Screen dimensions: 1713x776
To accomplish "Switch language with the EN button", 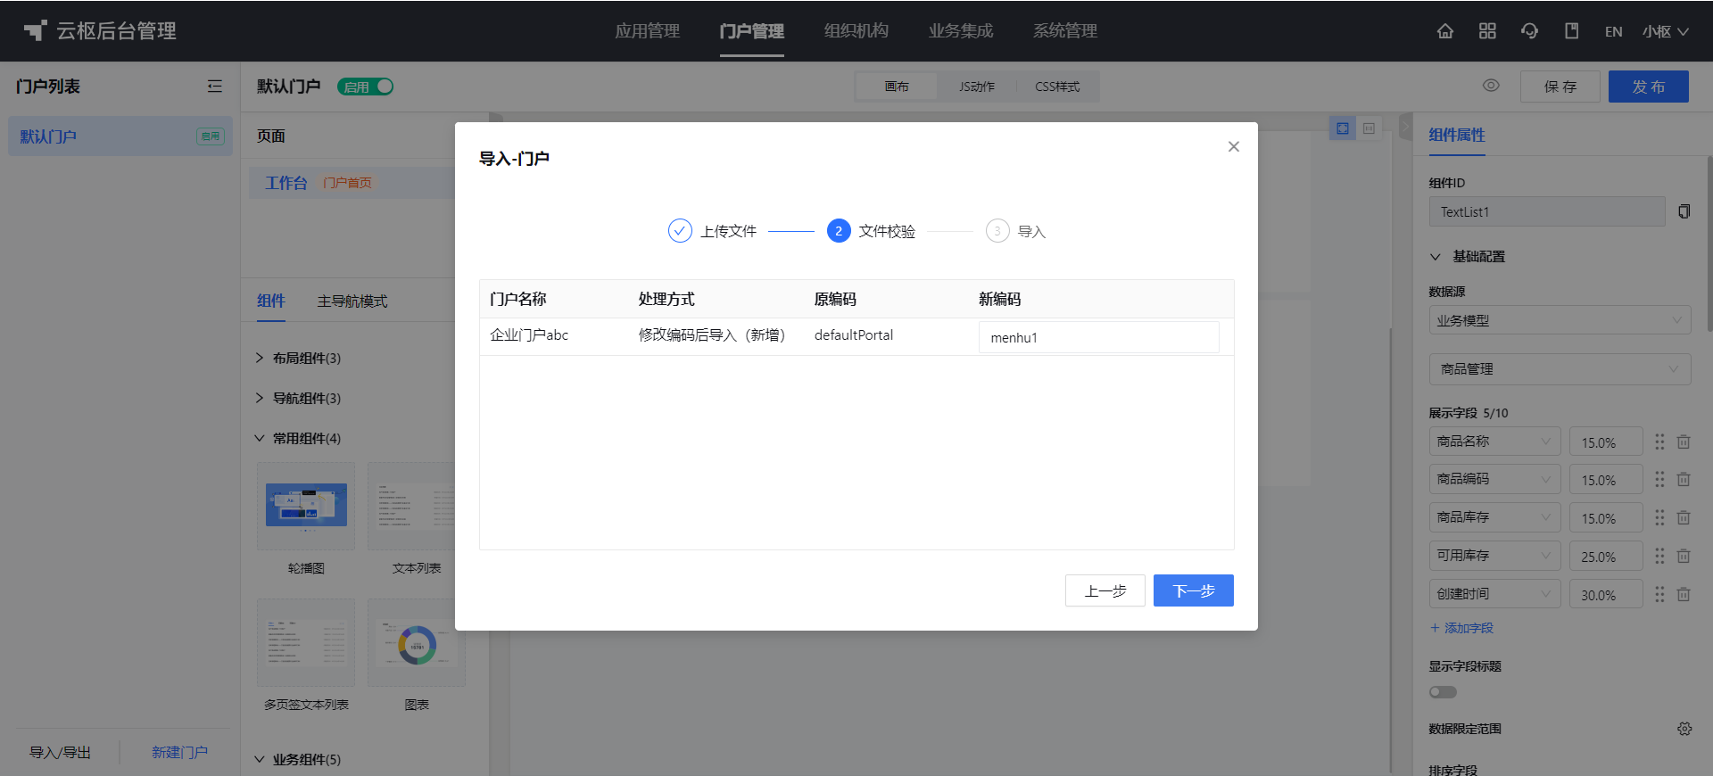I will 1613,31.
